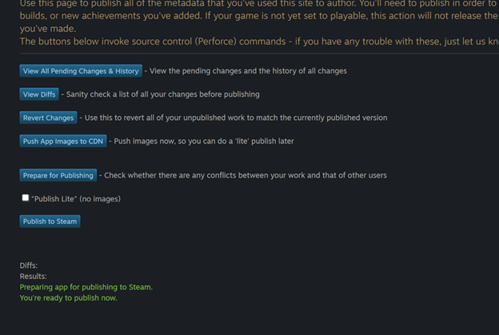Select the "Preparing app for publishing" status line
The width and height of the screenshot is (499, 335).
[86, 287]
